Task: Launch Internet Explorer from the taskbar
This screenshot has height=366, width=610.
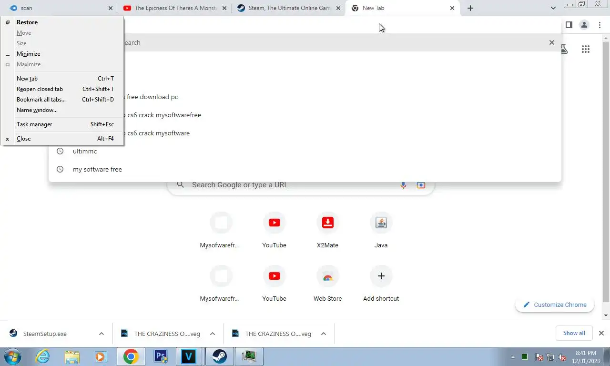Action: 43,356
